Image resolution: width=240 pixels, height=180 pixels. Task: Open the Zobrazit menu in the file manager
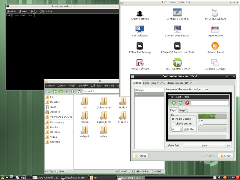point(96,85)
